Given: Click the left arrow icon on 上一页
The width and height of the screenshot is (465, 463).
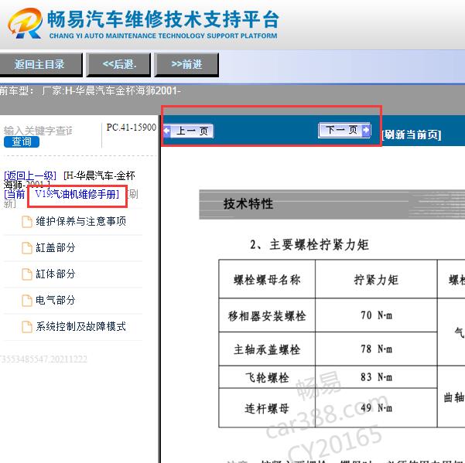Looking at the screenshot, I should [x=167, y=131].
